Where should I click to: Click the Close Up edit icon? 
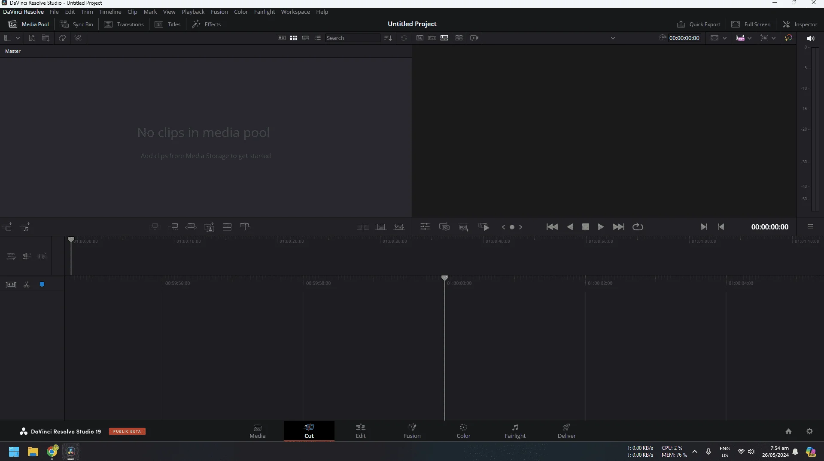click(x=209, y=227)
